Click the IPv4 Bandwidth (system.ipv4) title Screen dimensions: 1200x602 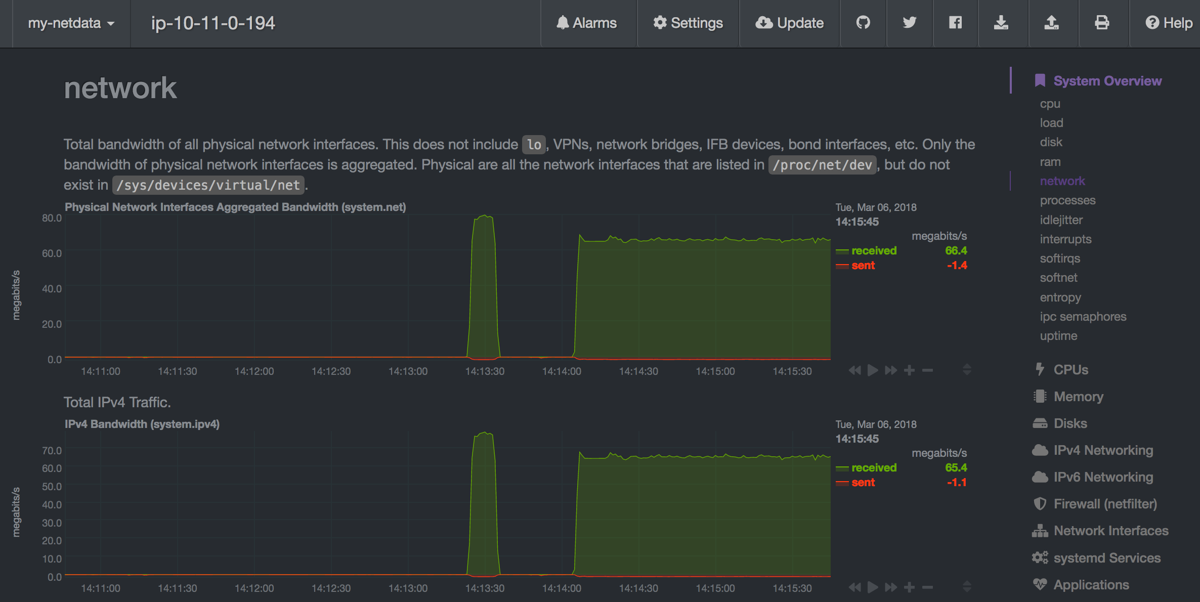142,424
